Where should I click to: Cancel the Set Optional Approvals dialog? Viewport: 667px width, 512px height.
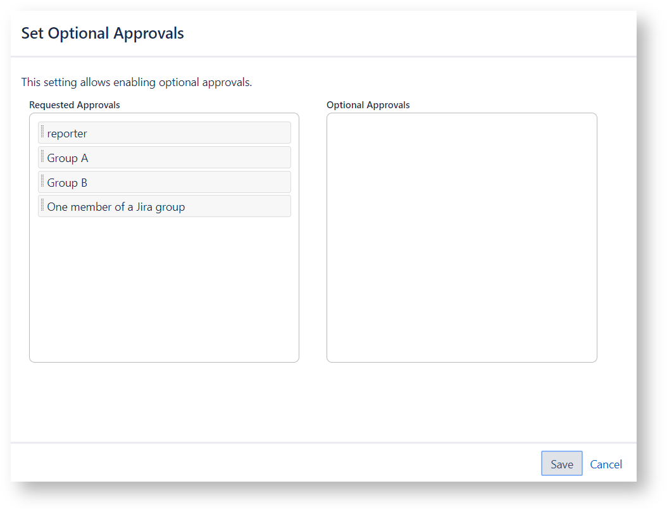click(x=606, y=464)
